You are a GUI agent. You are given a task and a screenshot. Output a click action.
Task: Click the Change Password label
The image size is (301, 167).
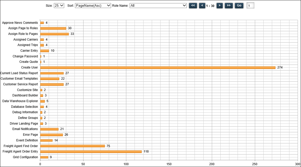pos(25,56)
